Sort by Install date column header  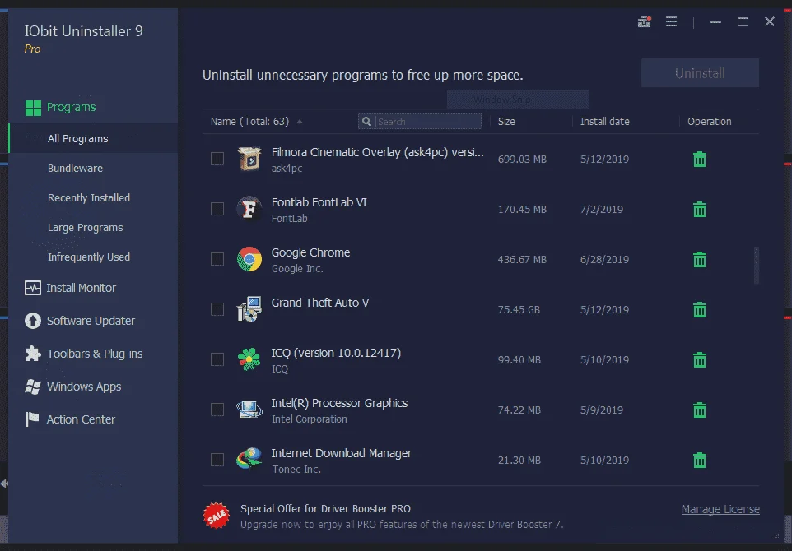[x=604, y=122]
